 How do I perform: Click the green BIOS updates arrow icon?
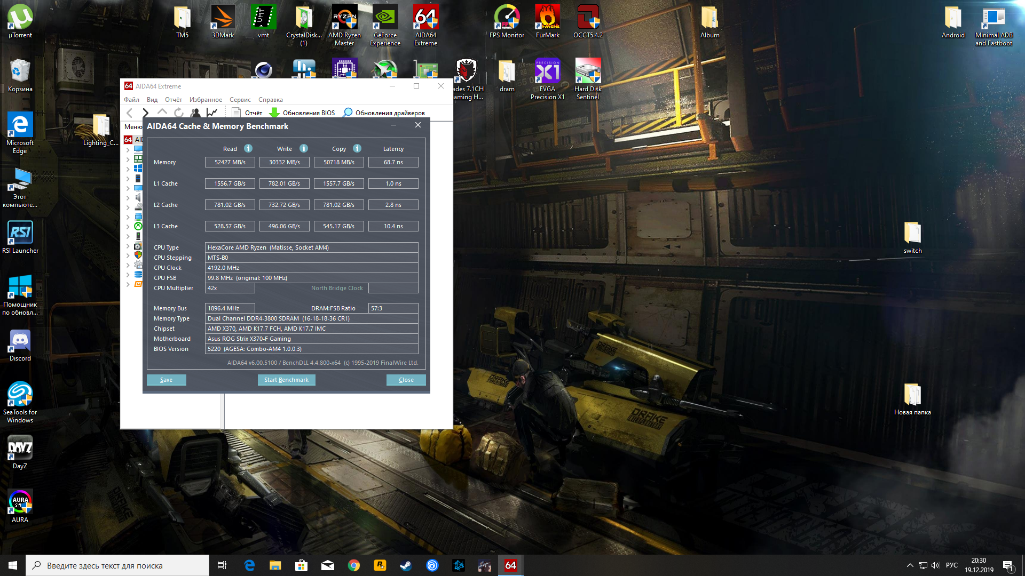[274, 113]
